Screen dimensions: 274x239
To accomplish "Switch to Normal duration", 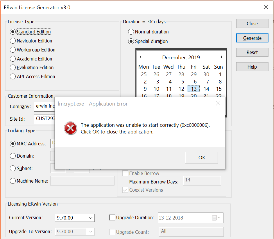I will [x=131, y=32].
